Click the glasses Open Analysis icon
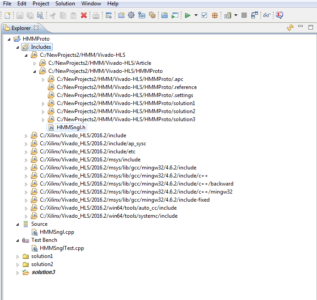 267,15
